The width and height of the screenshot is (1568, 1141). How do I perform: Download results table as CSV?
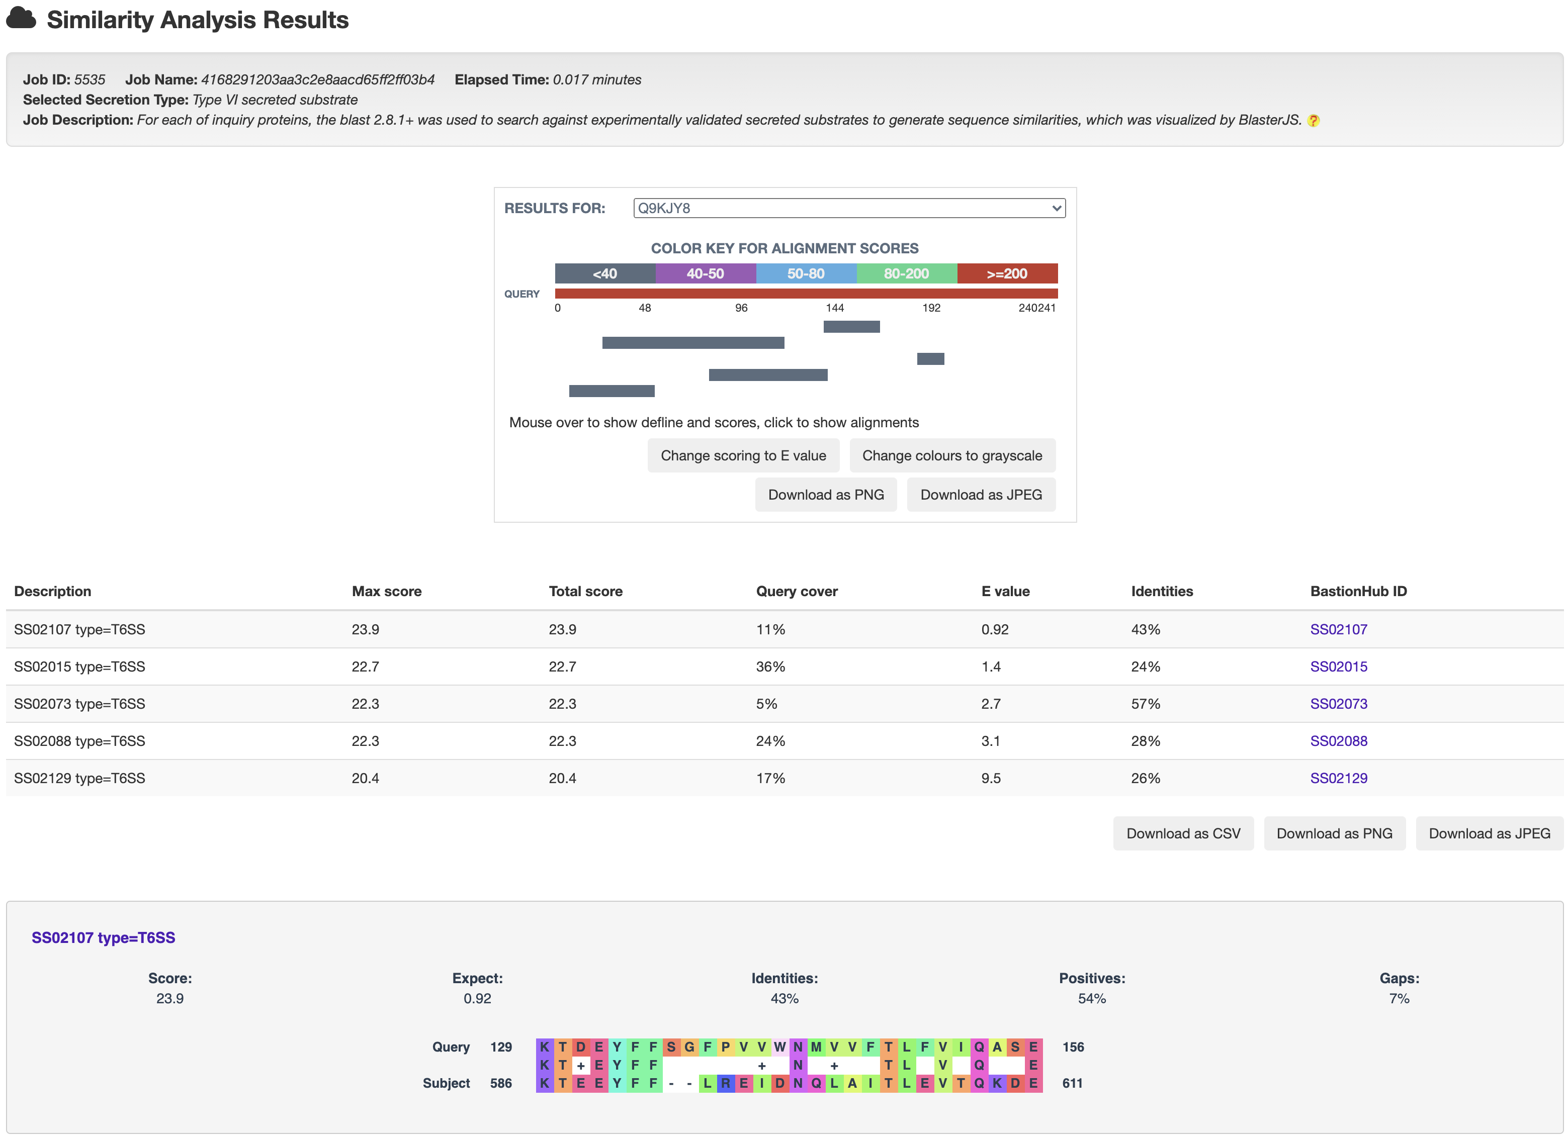[1183, 833]
